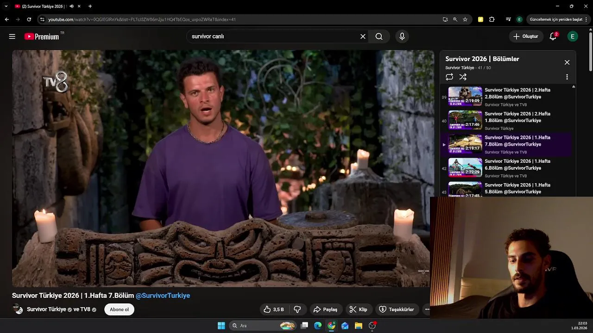Click the magnifier search button
This screenshot has height=333, width=593.
coord(379,37)
